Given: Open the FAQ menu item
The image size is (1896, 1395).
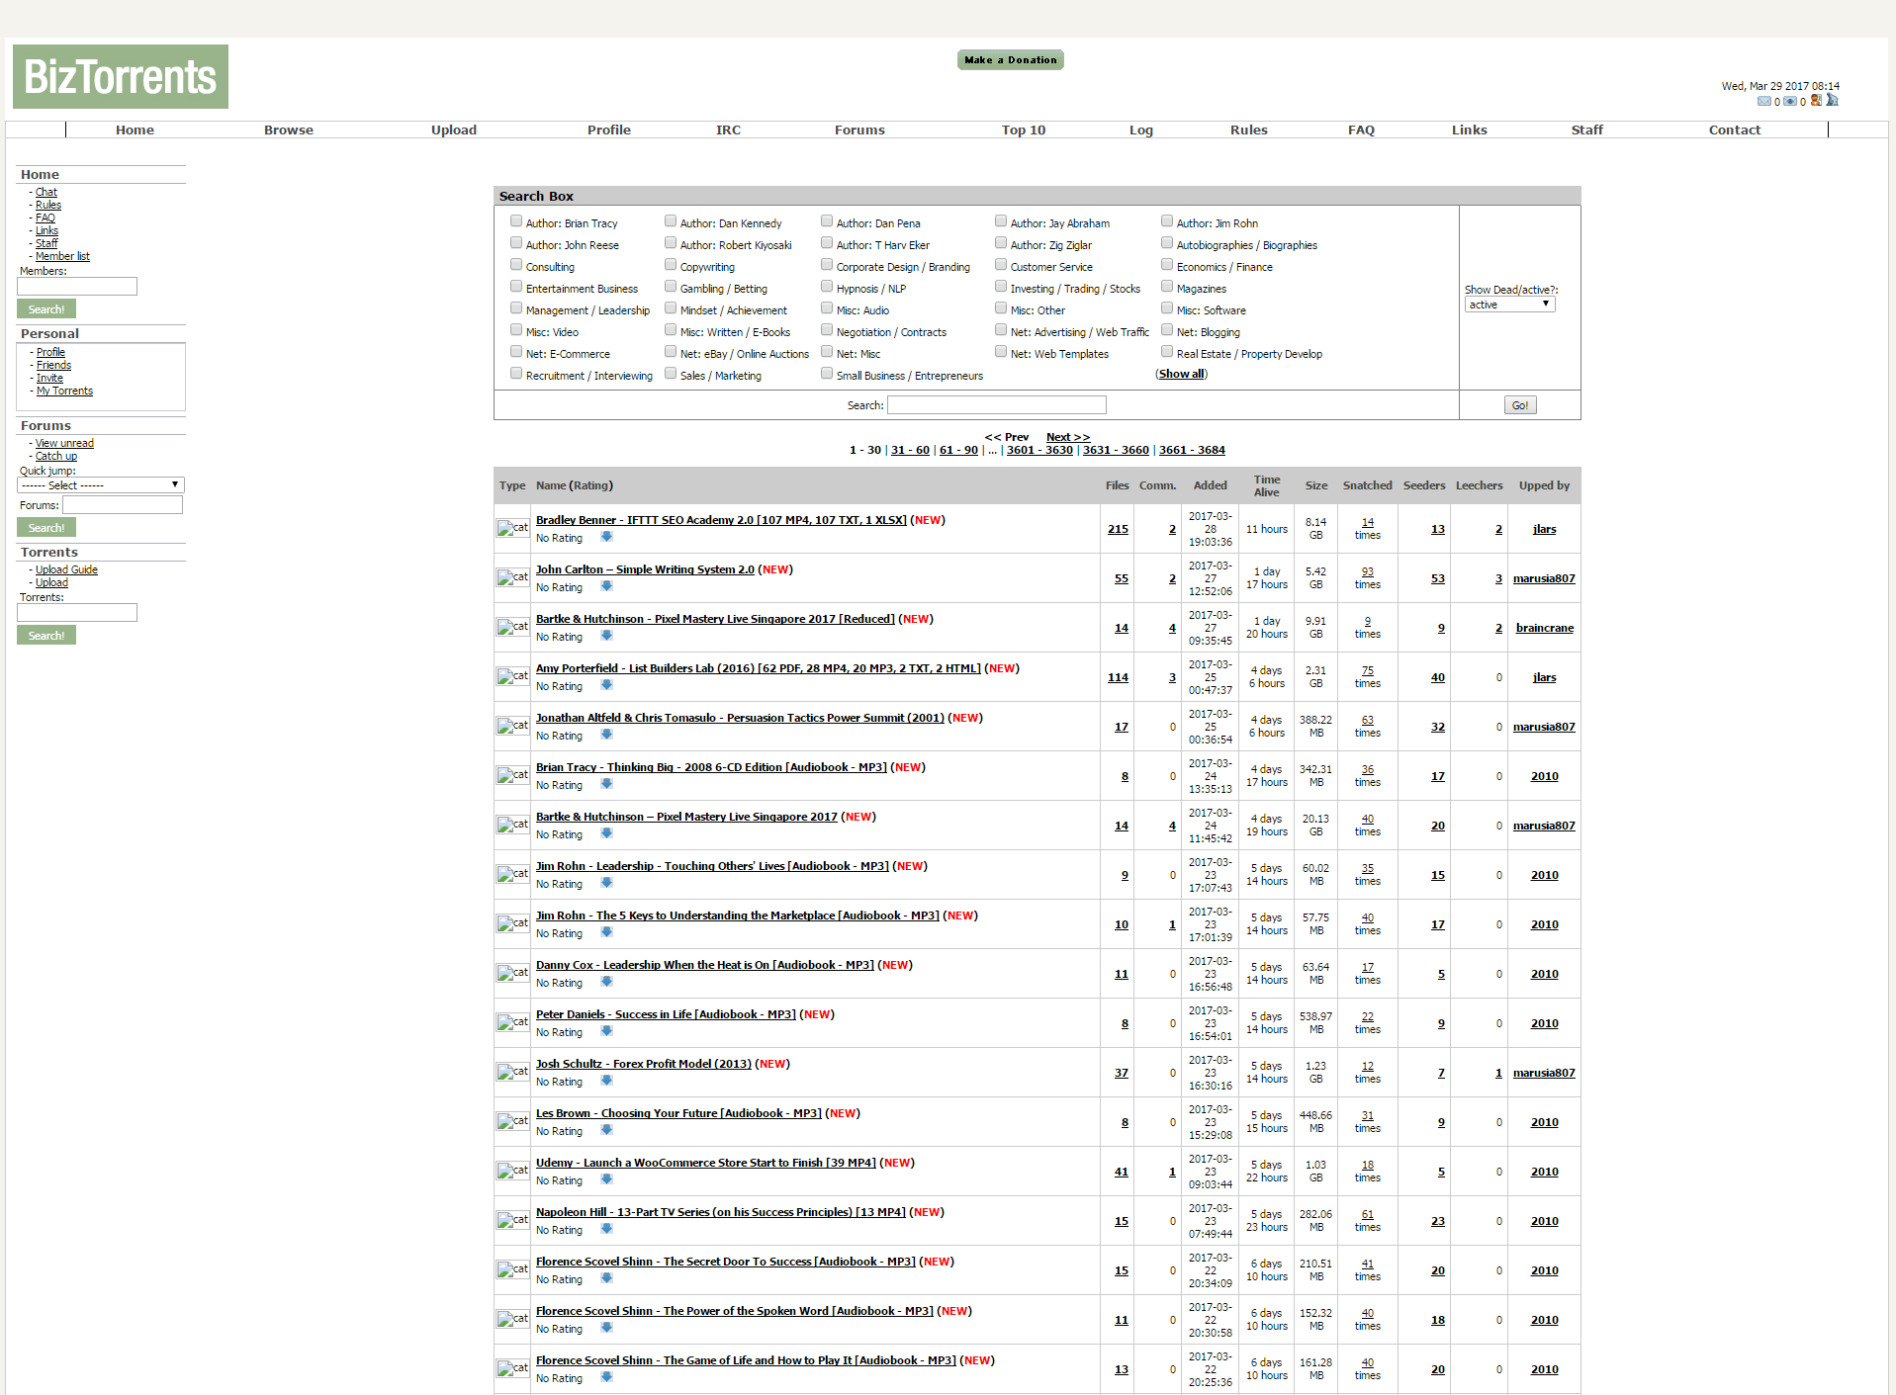Looking at the screenshot, I should point(1361,130).
